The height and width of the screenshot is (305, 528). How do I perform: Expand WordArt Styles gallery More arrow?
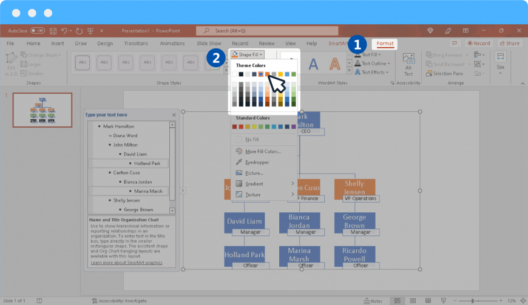click(x=349, y=71)
